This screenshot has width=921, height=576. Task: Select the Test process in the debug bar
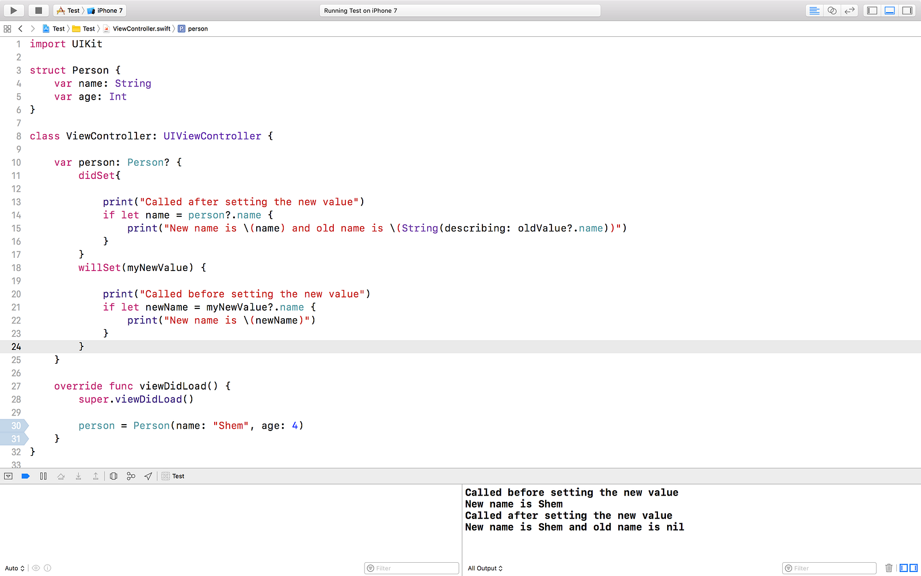(x=173, y=476)
